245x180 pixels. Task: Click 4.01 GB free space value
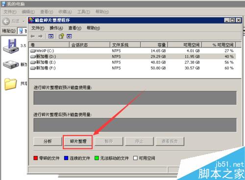(193, 51)
